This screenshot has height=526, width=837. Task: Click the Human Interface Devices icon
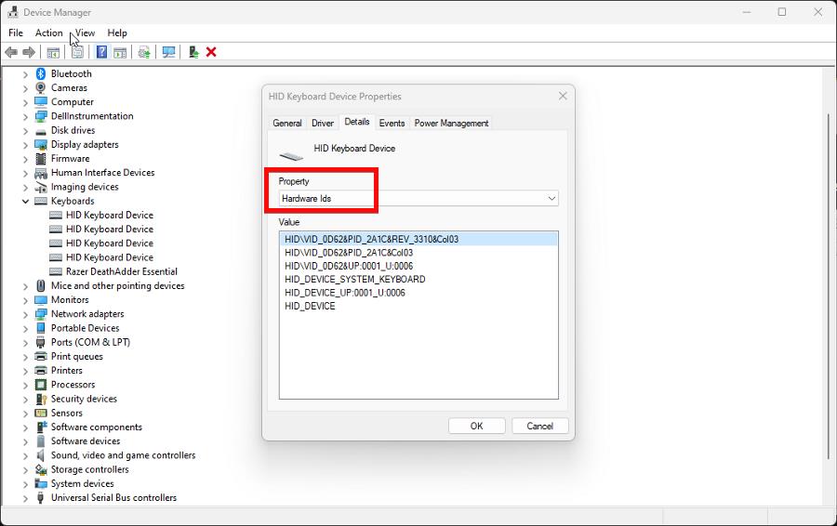click(41, 173)
